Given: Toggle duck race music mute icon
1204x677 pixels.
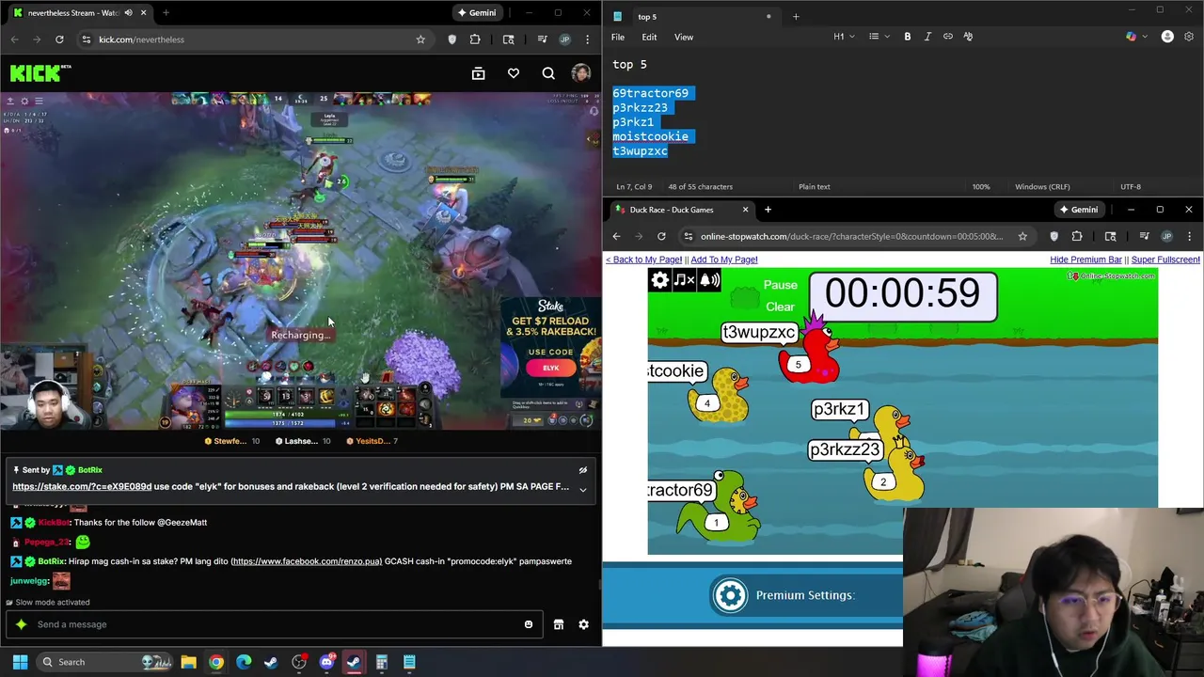Looking at the screenshot, I should click(684, 280).
